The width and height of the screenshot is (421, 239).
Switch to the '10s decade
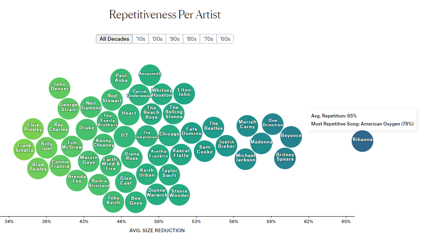tap(140, 39)
